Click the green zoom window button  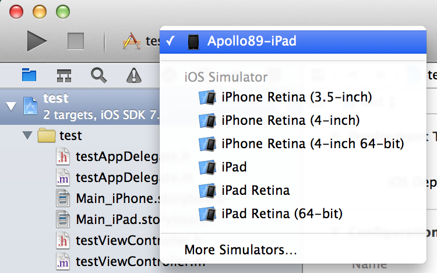click(63, 12)
